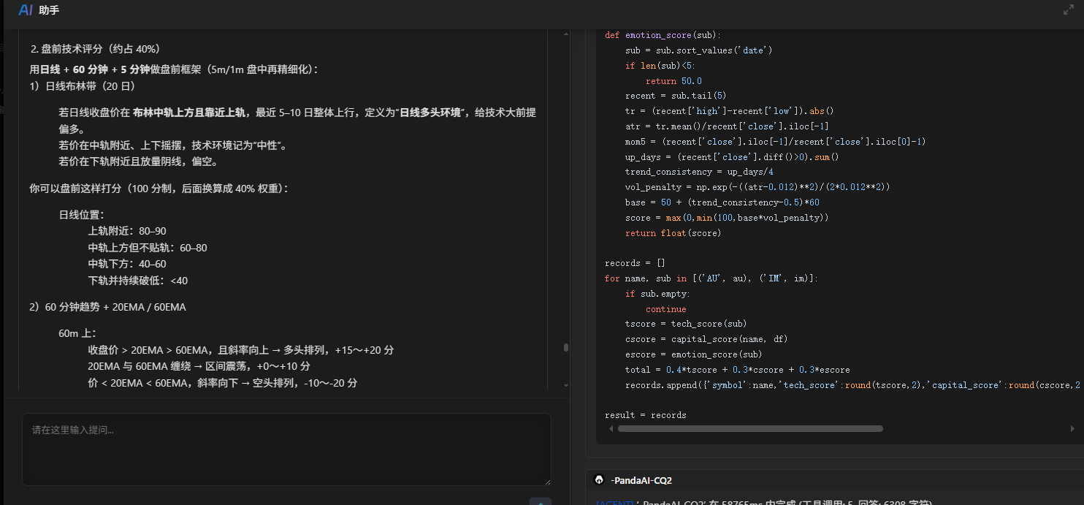Screen dimensions: 1084x505
Task: Click the '日线位置：' label
Action: (x=81, y=215)
